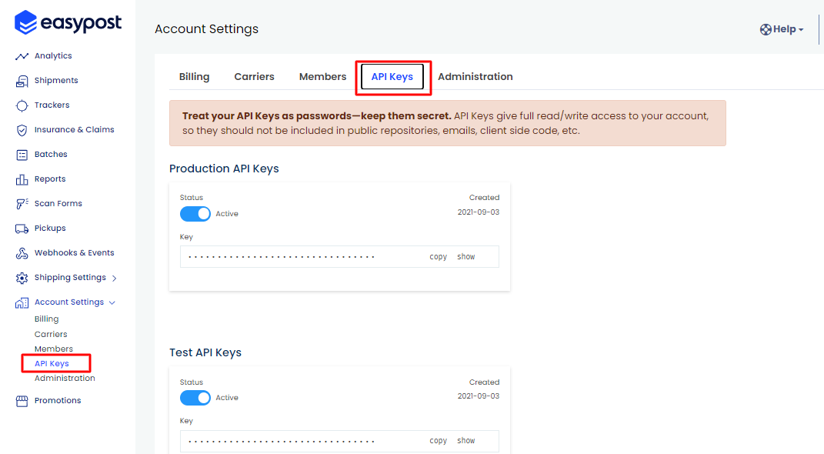
Task: Copy the Production API key
Action: point(439,257)
